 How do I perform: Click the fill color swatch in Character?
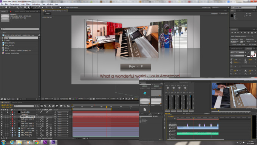point(252,53)
